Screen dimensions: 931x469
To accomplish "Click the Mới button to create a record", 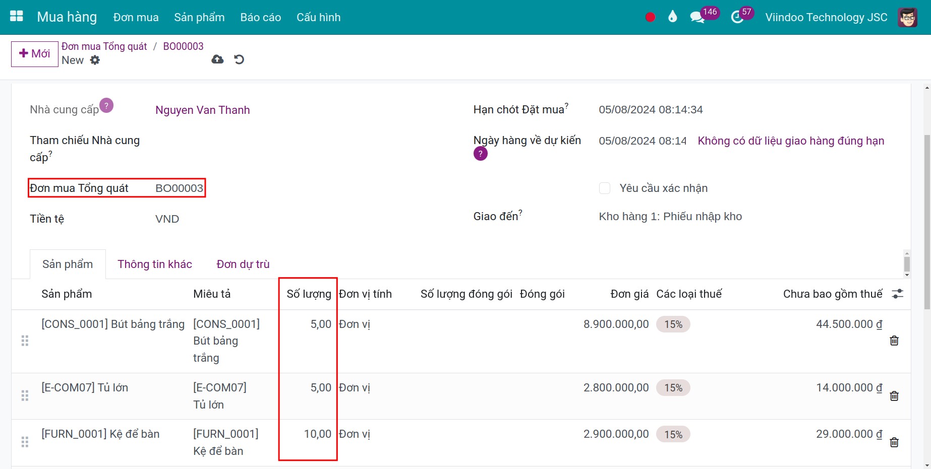I will point(35,54).
